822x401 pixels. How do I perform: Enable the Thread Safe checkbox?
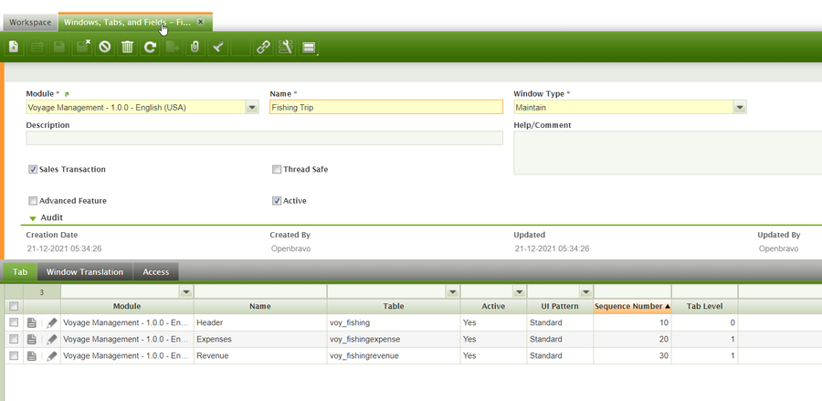(x=277, y=169)
